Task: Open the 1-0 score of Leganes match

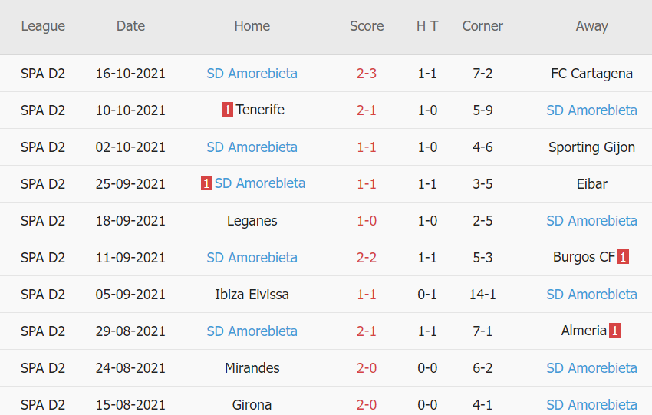Action: pyautogui.click(x=367, y=221)
